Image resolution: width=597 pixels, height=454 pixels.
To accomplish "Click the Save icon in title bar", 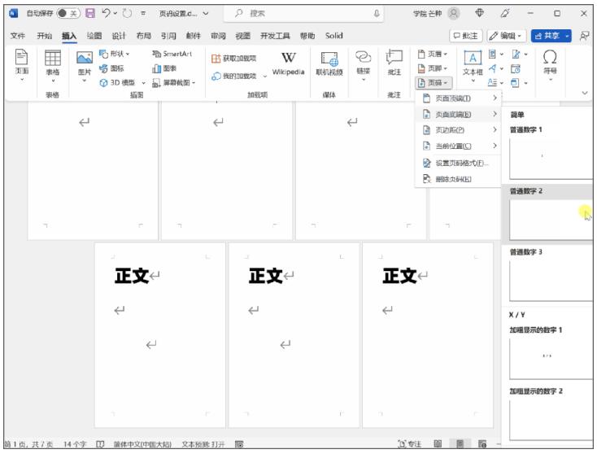I will [100, 13].
